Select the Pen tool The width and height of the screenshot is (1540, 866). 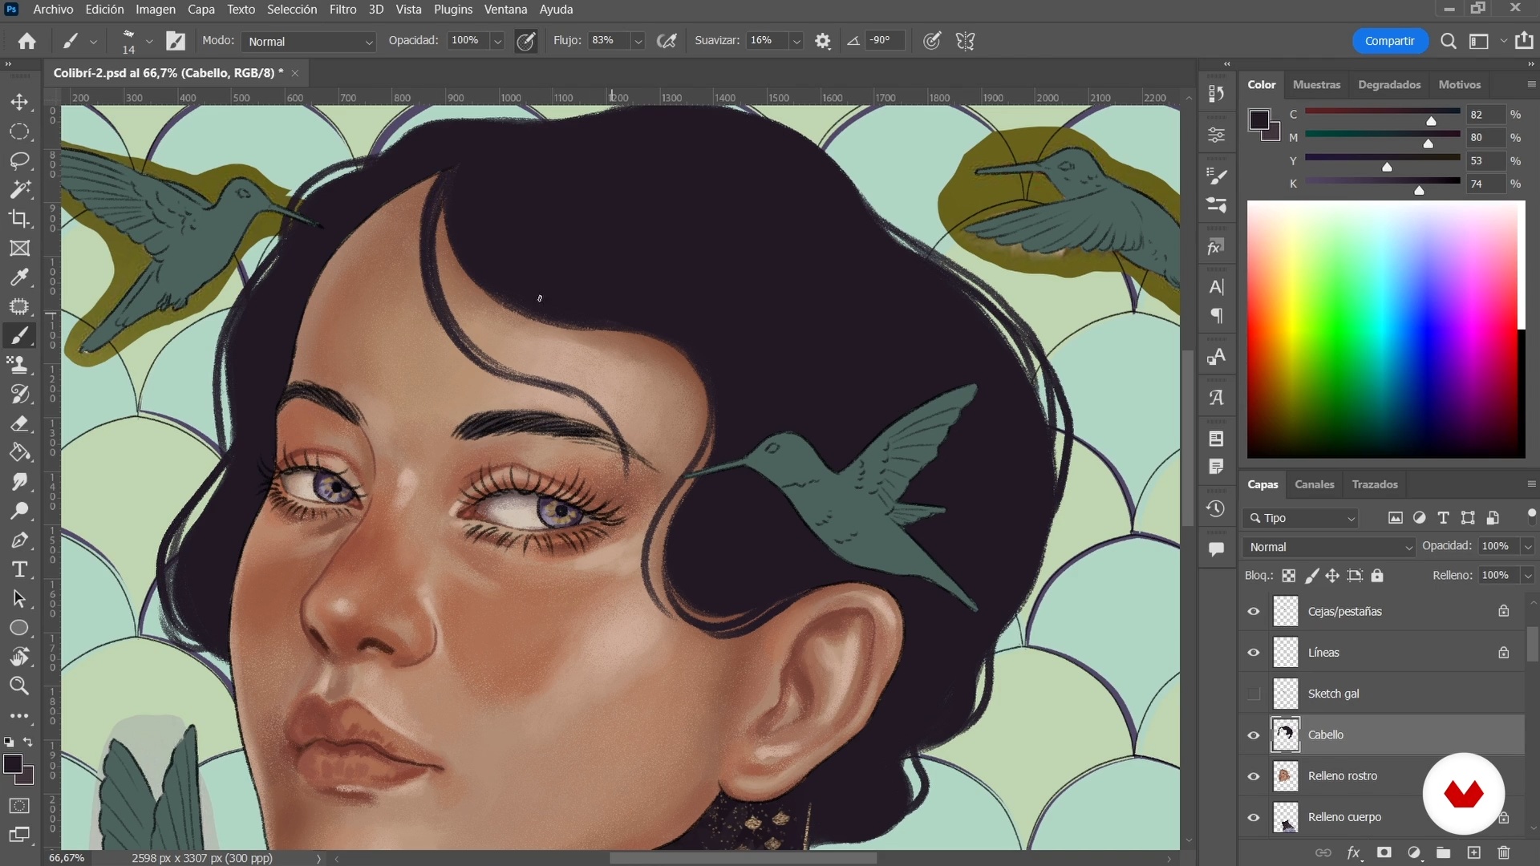click(x=19, y=540)
